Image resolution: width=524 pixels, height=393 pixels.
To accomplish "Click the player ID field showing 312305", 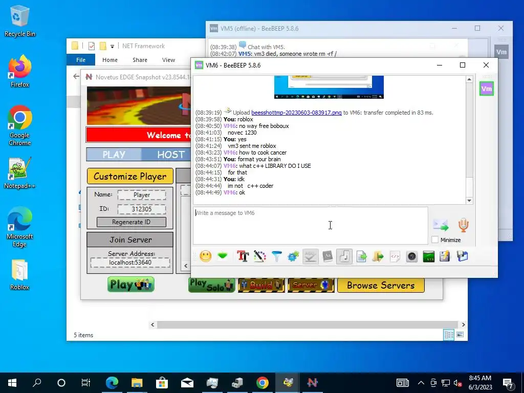I will 142,209.
